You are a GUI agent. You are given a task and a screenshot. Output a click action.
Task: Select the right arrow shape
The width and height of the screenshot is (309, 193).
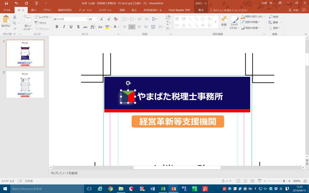tap(203, 25)
